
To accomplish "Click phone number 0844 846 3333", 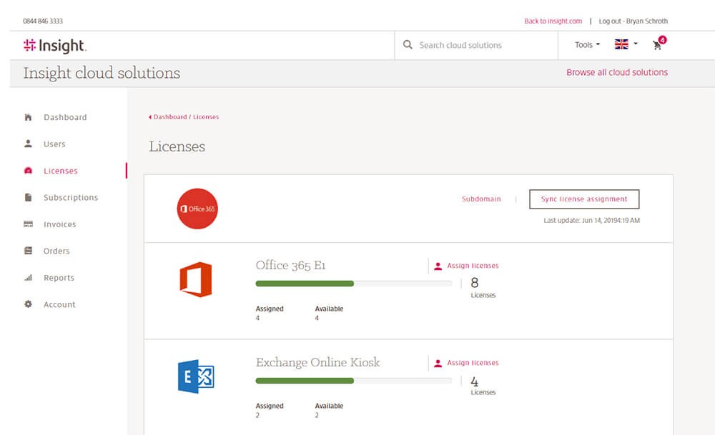I will click(43, 21).
